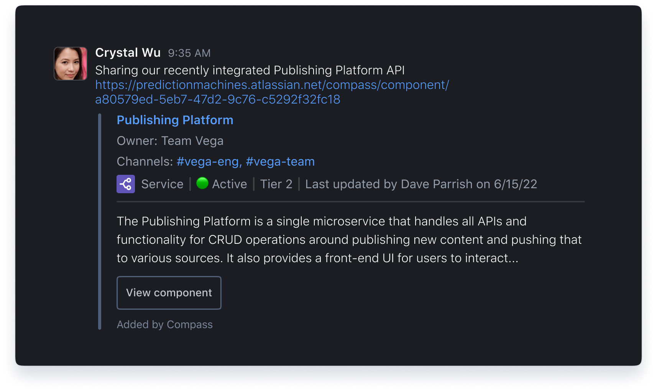Click the purple Service component icon

point(126,184)
